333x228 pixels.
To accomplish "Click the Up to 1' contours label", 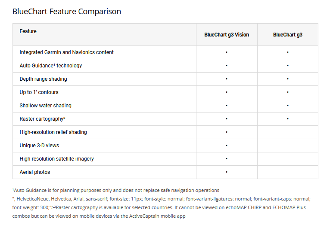I will coord(39,92).
